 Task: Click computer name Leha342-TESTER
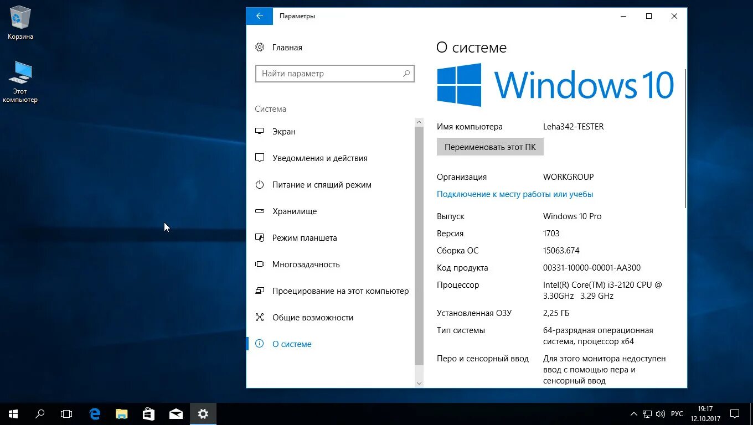coord(573,127)
